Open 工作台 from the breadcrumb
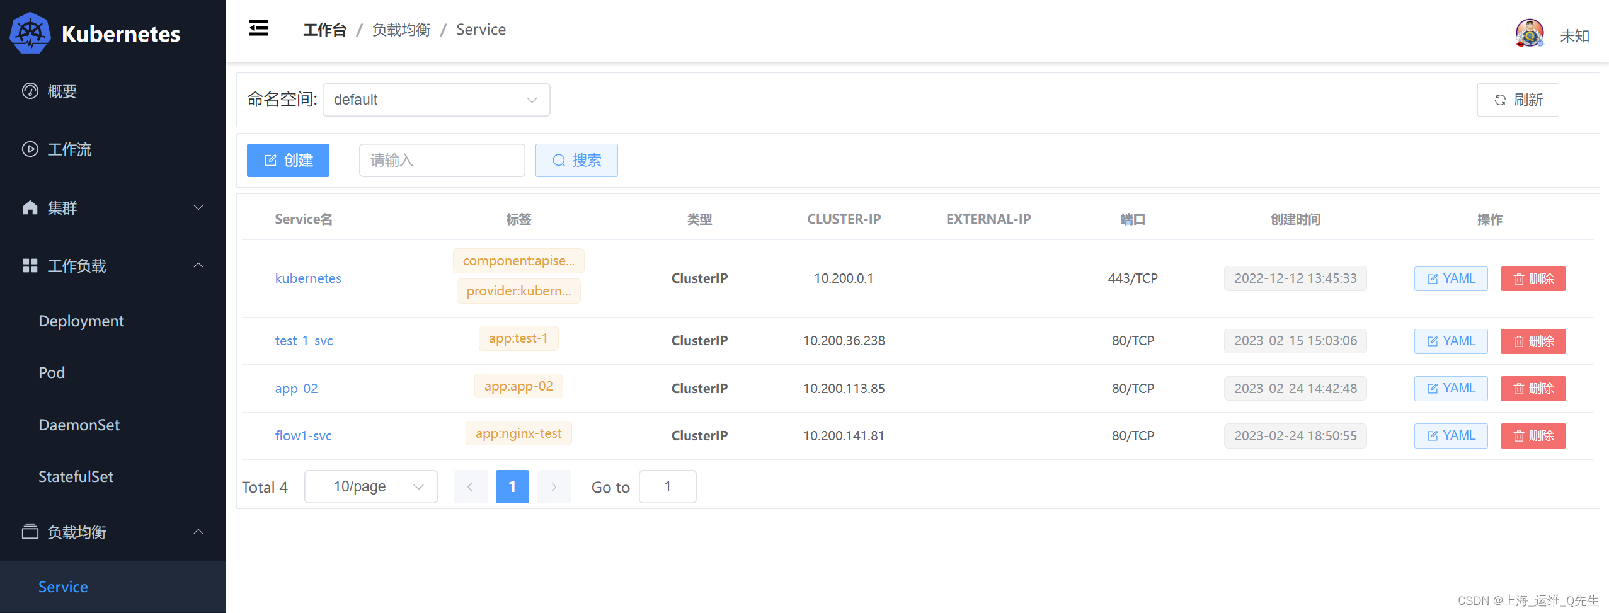This screenshot has height=613, width=1609. (x=325, y=29)
